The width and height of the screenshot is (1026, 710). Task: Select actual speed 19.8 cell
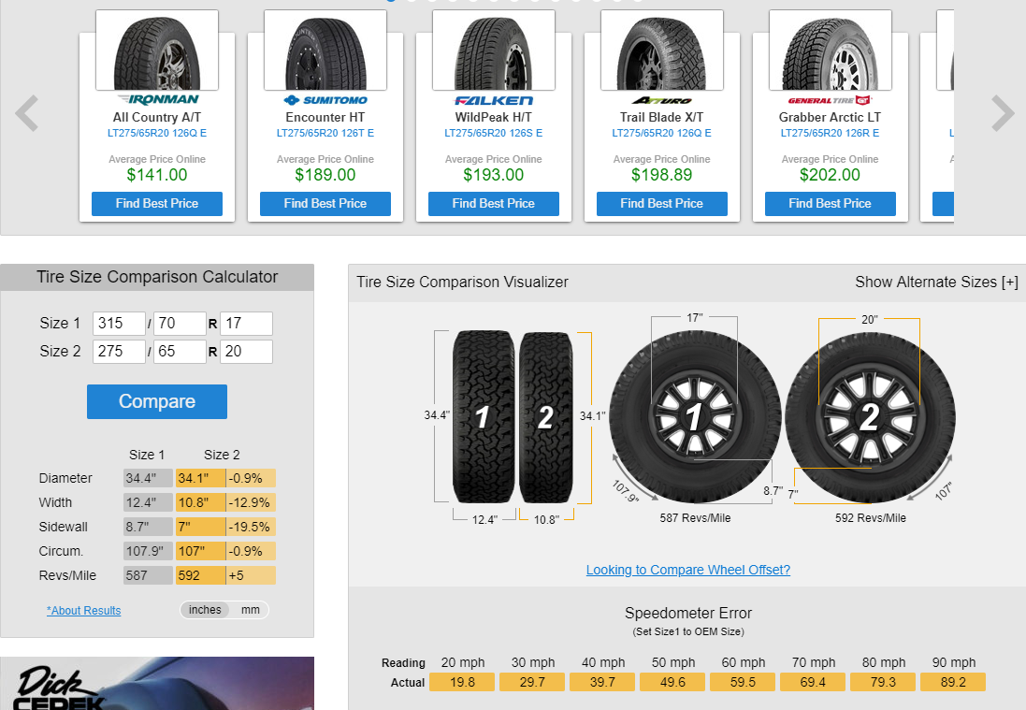[x=462, y=683]
